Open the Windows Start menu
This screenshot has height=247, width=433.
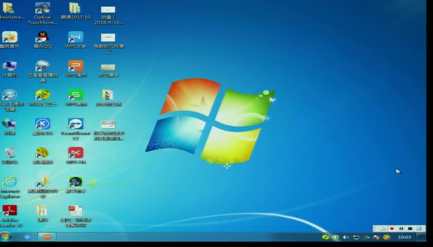6,237
